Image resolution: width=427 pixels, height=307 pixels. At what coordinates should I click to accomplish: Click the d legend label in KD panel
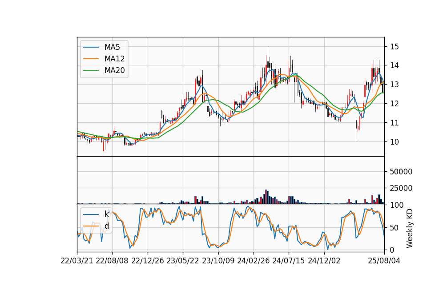coord(106,226)
